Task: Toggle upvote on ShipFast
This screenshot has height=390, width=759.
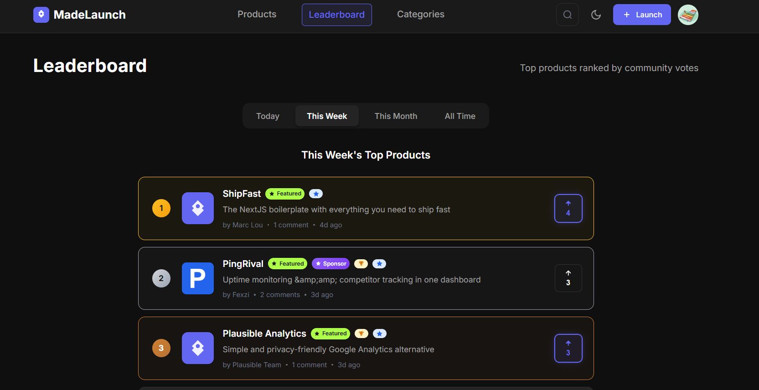Action: pyautogui.click(x=568, y=208)
